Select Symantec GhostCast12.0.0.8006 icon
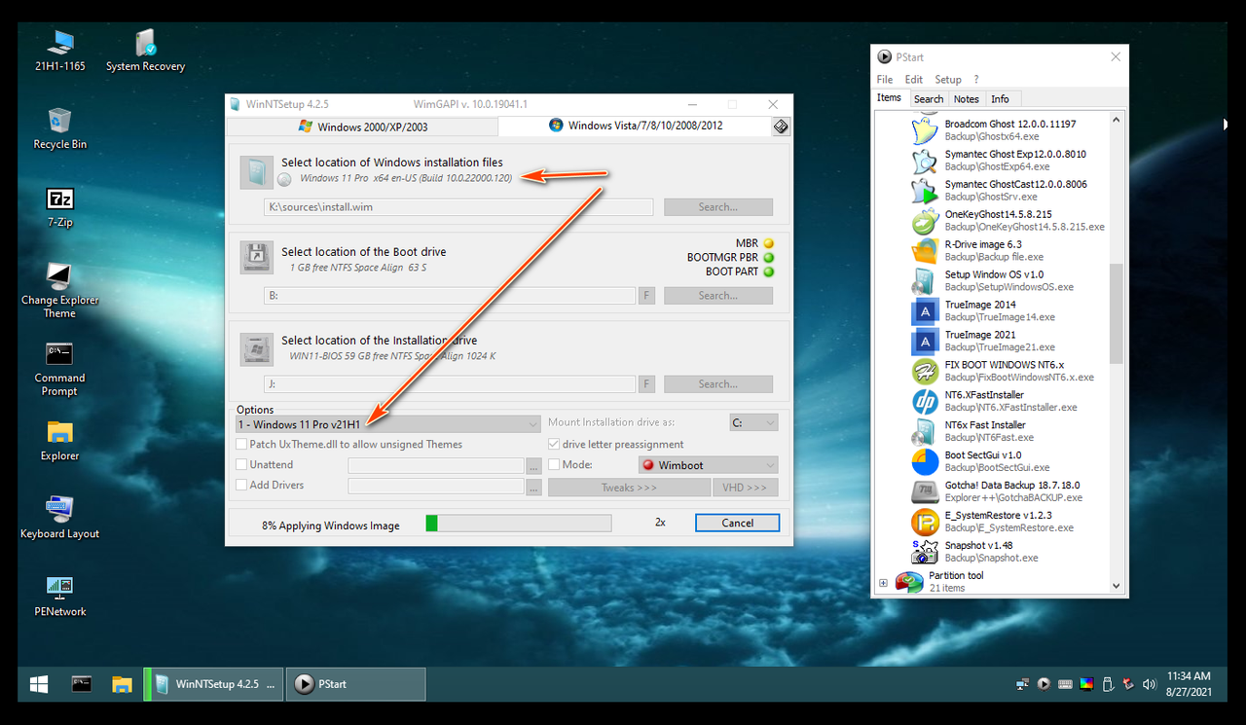The image size is (1246, 725). pyautogui.click(x=925, y=191)
